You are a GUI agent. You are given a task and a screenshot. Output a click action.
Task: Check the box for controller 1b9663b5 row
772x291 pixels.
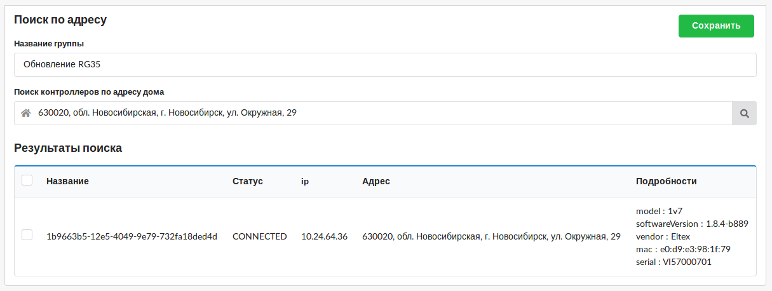[x=27, y=235]
